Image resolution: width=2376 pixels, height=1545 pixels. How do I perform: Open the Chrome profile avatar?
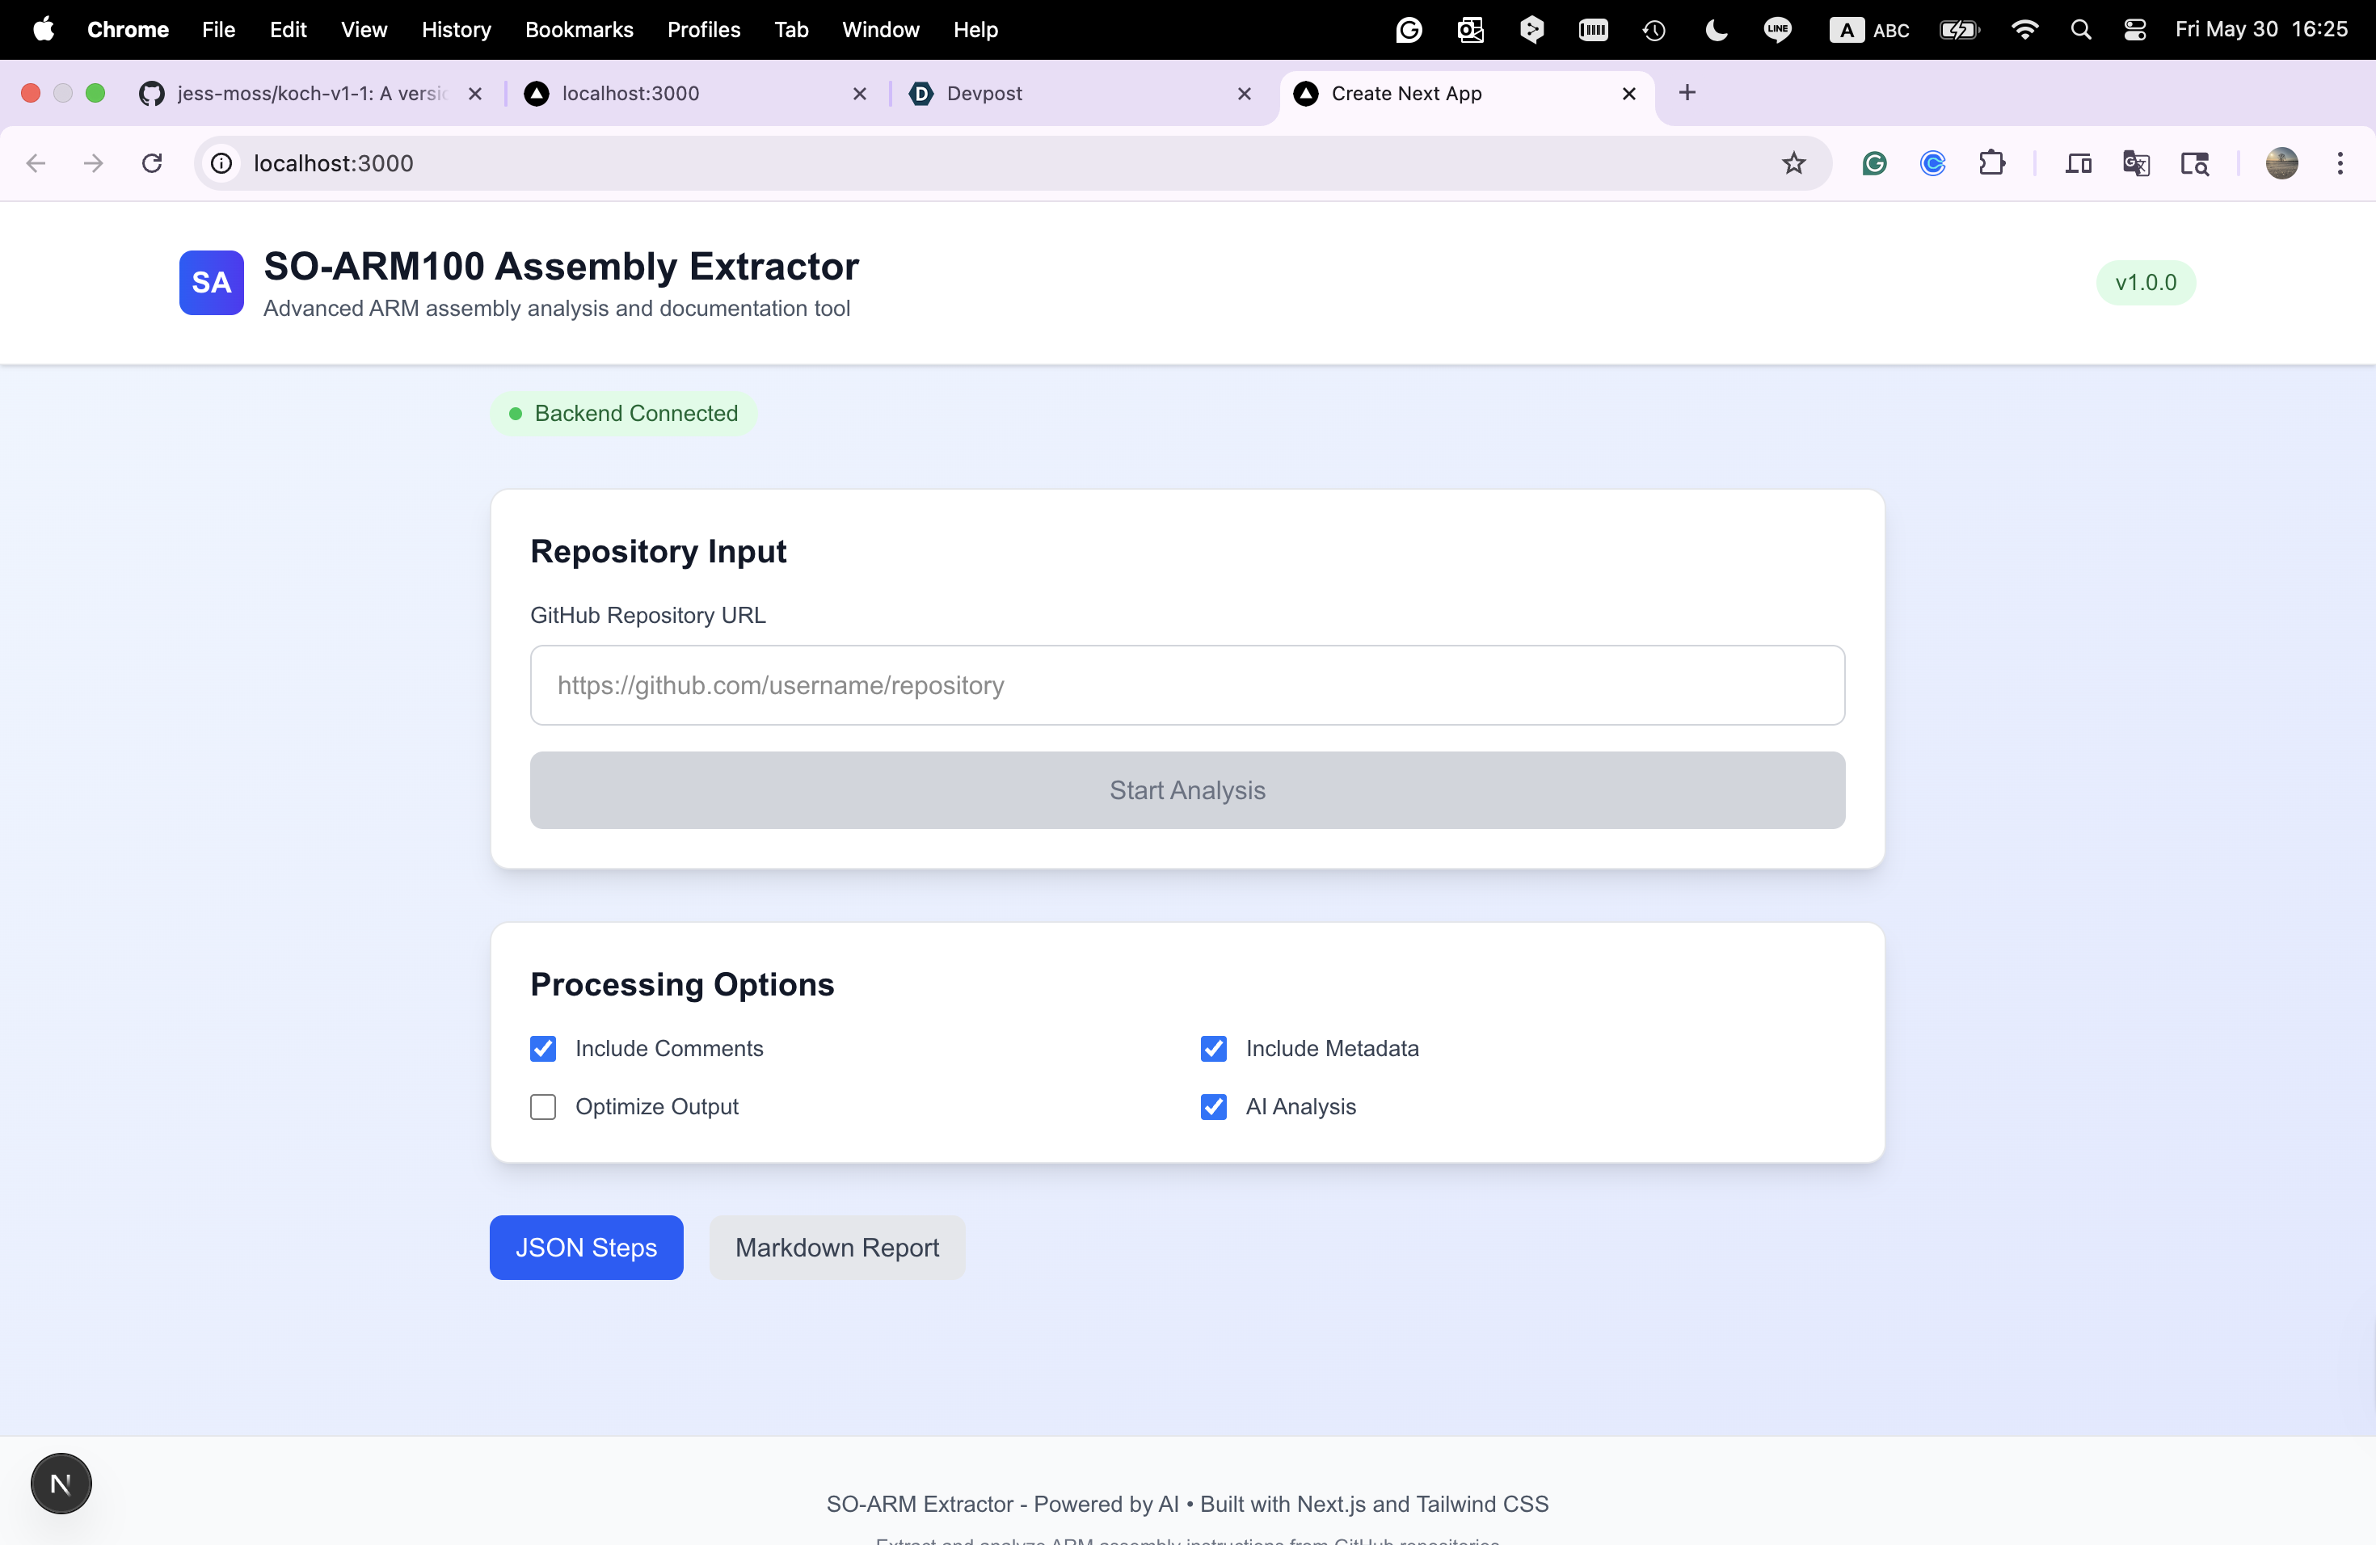tap(2281, 162)
